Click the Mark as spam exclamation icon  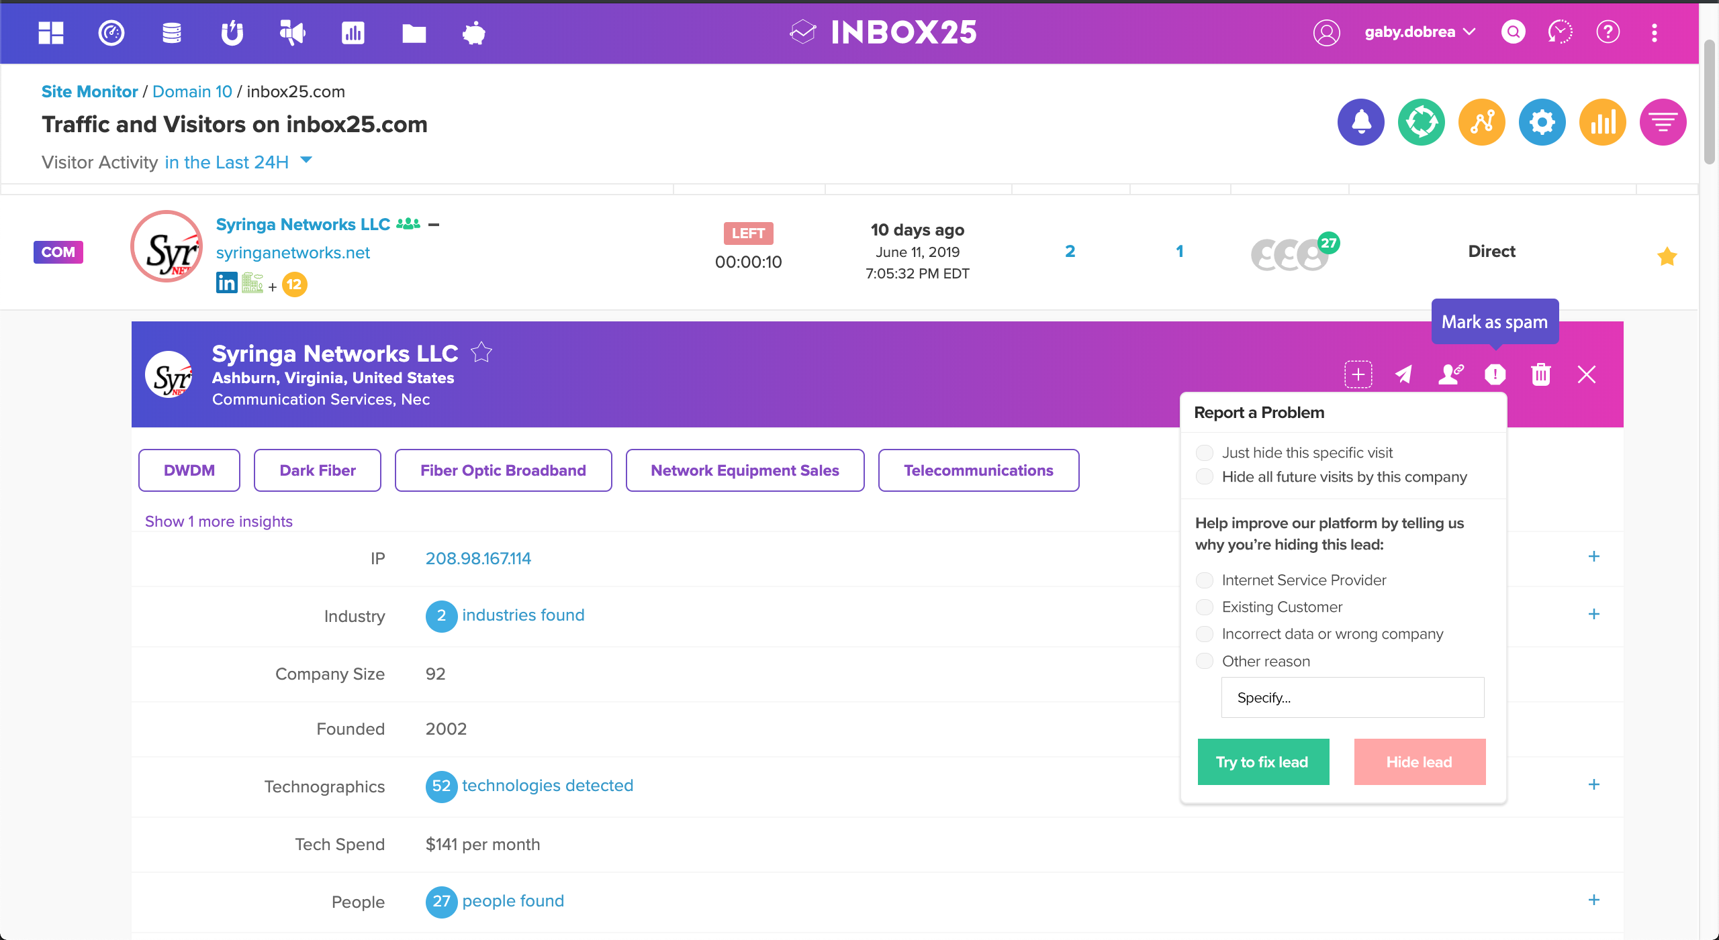coord(1495,374)
